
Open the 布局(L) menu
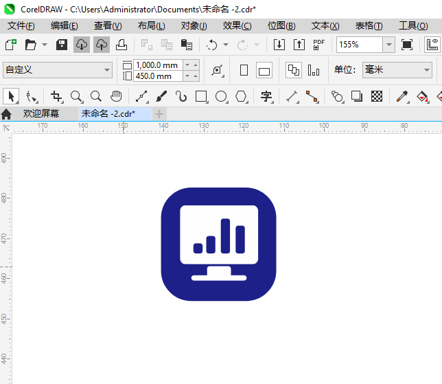[152, 25]
